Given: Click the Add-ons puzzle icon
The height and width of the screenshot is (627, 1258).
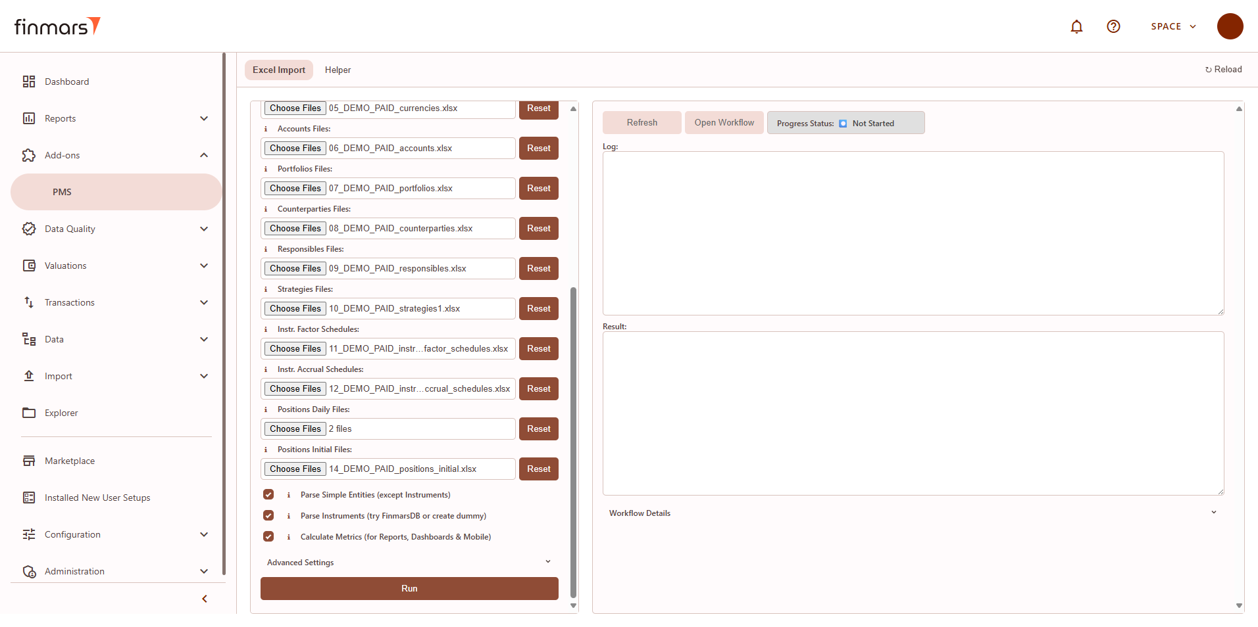Looking at the screenshot, I should [x=29, y=155].
